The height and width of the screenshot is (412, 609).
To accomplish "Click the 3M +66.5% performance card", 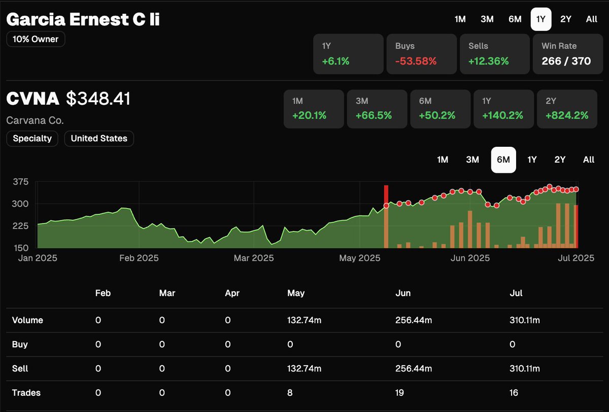I will point(377,109).
